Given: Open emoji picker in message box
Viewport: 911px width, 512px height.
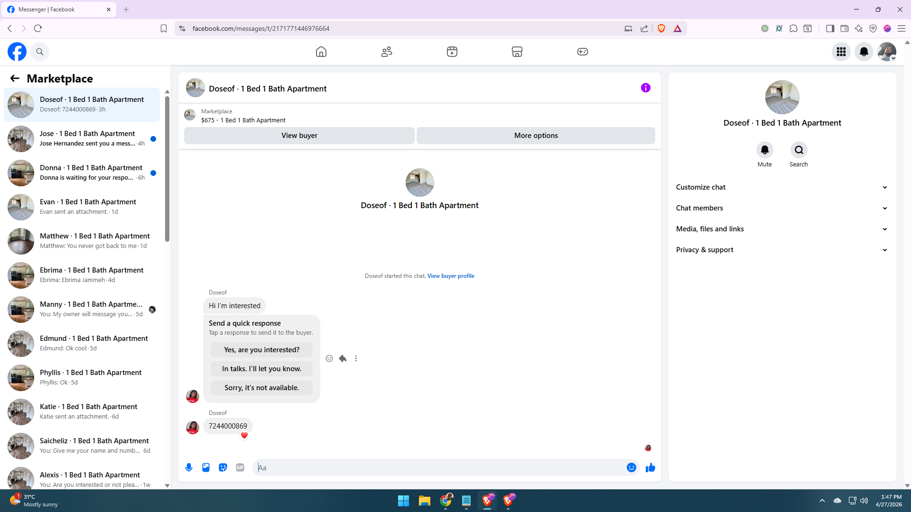Looking at the screenshot, I should pos(632,467).
